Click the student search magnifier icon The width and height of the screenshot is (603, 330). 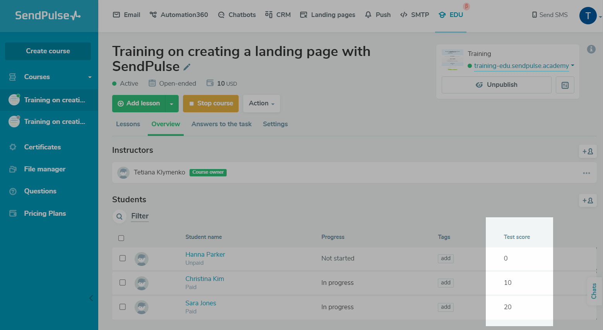click(120, 216)
